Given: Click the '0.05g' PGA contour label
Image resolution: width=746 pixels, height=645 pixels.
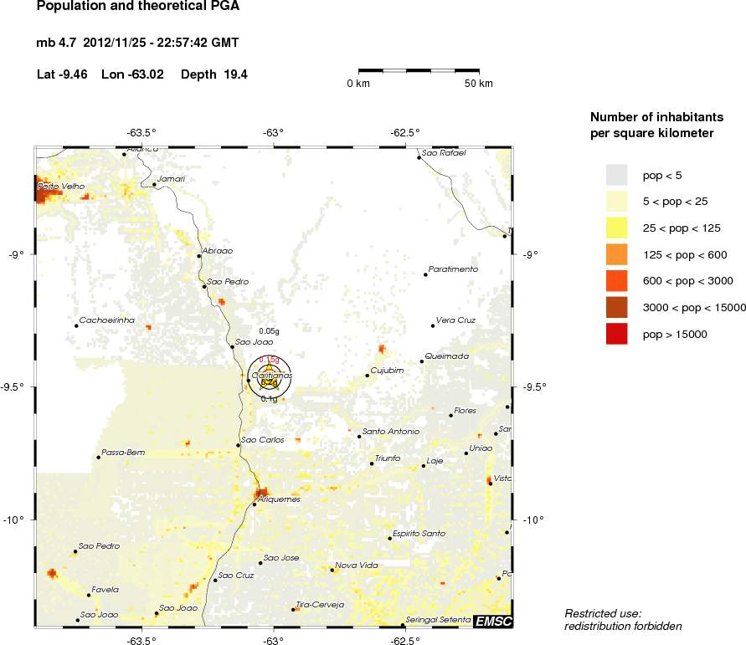Looking at the screenshot, I should pos(270,331).
